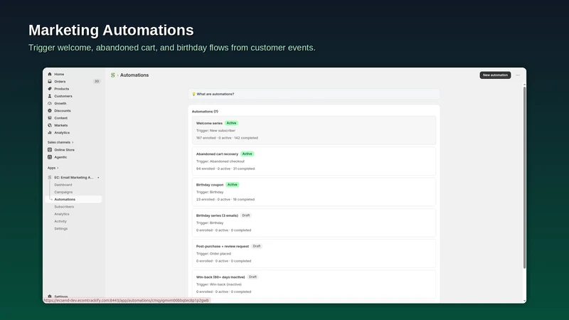Click the Settings gear icon at sidebar bottom

[50, 297]
